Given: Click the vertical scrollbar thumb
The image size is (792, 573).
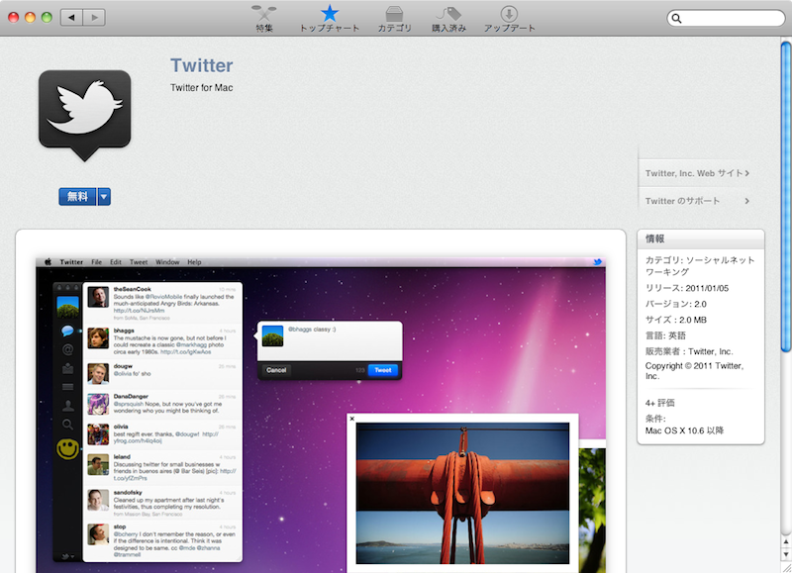Looking at the screenshot, I should [785, 197].
